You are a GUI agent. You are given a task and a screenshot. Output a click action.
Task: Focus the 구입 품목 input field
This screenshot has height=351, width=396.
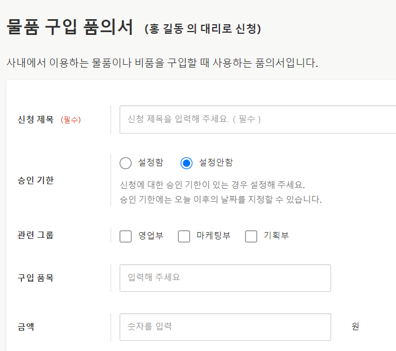click(x=225, y=278)
